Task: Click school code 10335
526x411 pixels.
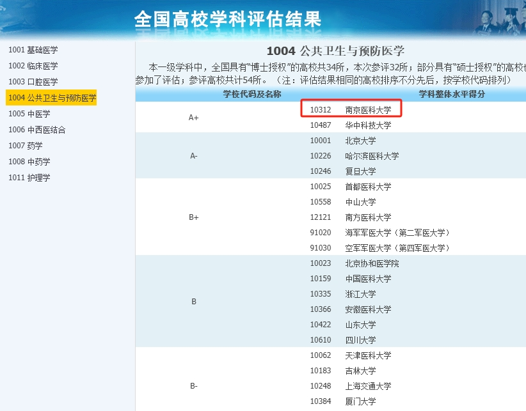Action: [321, 294]
